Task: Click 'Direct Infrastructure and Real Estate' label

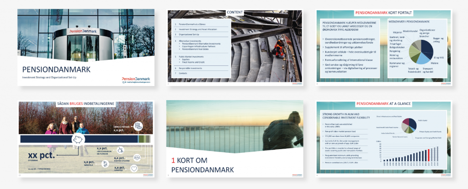Action: tap(389, 116)
